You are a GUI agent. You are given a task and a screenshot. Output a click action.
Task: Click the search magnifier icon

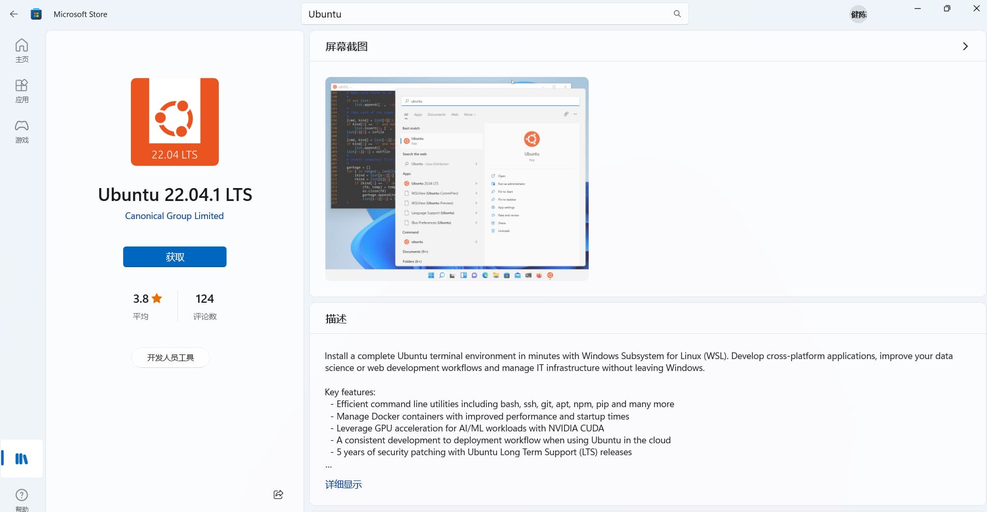coord(677,14)
